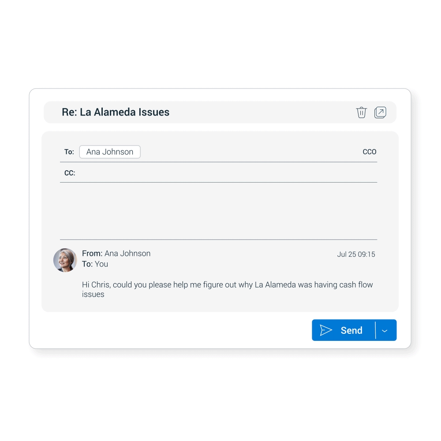Click the empty space in the To field
Image resolution: width=441 pixels, height=441 pixels.
pos(247,152)
